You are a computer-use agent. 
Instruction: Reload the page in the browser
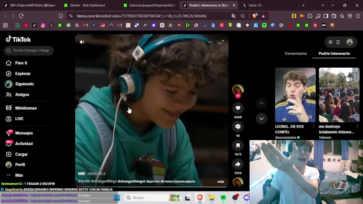[21, 16]
